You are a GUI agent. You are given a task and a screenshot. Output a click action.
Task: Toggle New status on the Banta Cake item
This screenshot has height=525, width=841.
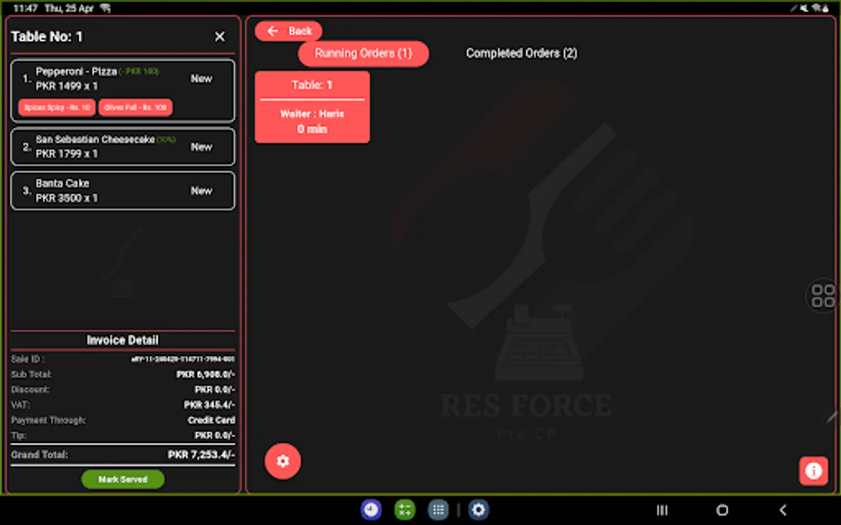tap(201, 190)
